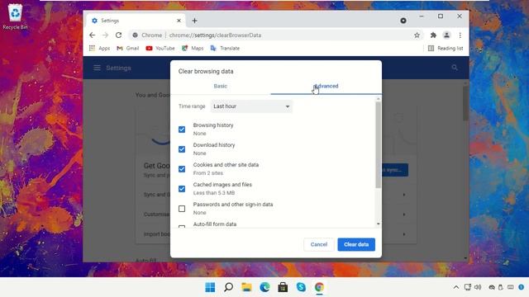Click the Cancel button
Screen dimensions: 529x297
click(x=319, y=244)
